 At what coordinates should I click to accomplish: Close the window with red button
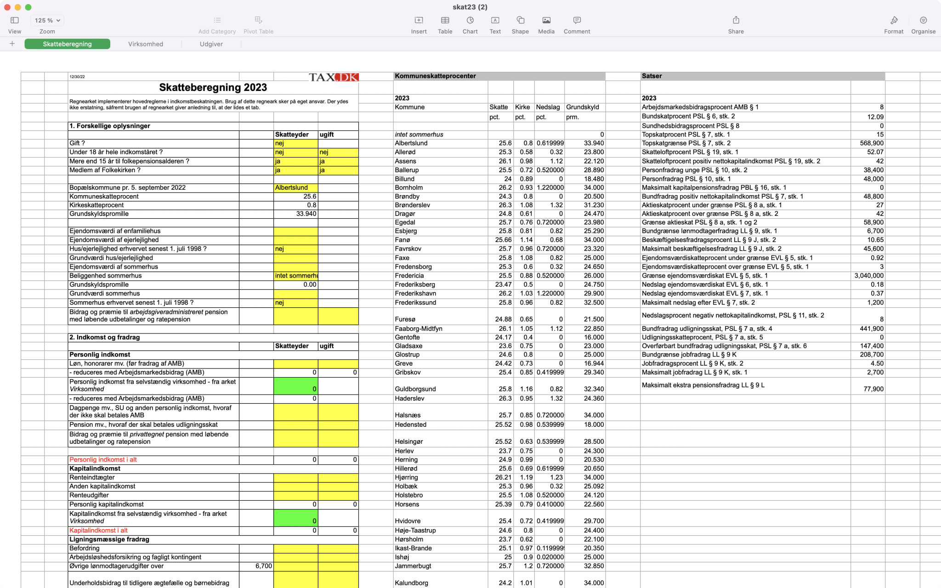[7, 7]
